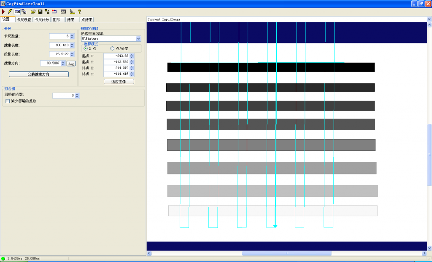The width and height of the screenshot is (432, 262).
Task: Click the save-as icon beside the floppy disk
Action: tap(47, 11)
